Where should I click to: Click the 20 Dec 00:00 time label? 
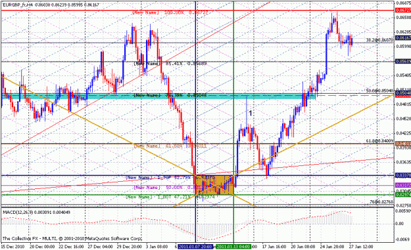[x=42, y=247]
